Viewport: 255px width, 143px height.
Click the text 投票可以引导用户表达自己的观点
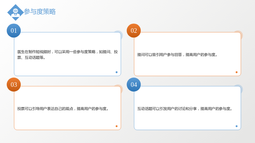point(45,109)
